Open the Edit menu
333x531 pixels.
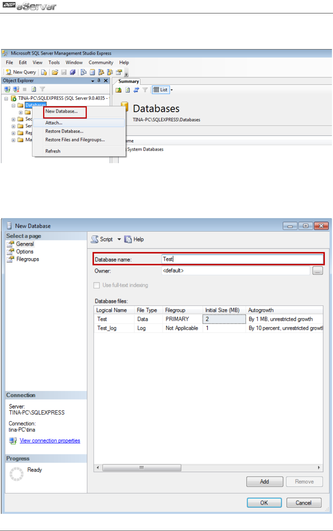point(23,63)
